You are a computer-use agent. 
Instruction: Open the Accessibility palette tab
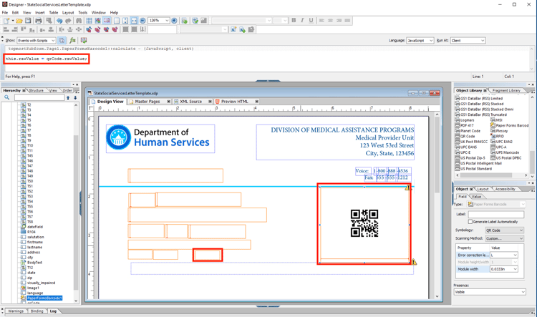[x=505, y=189]
